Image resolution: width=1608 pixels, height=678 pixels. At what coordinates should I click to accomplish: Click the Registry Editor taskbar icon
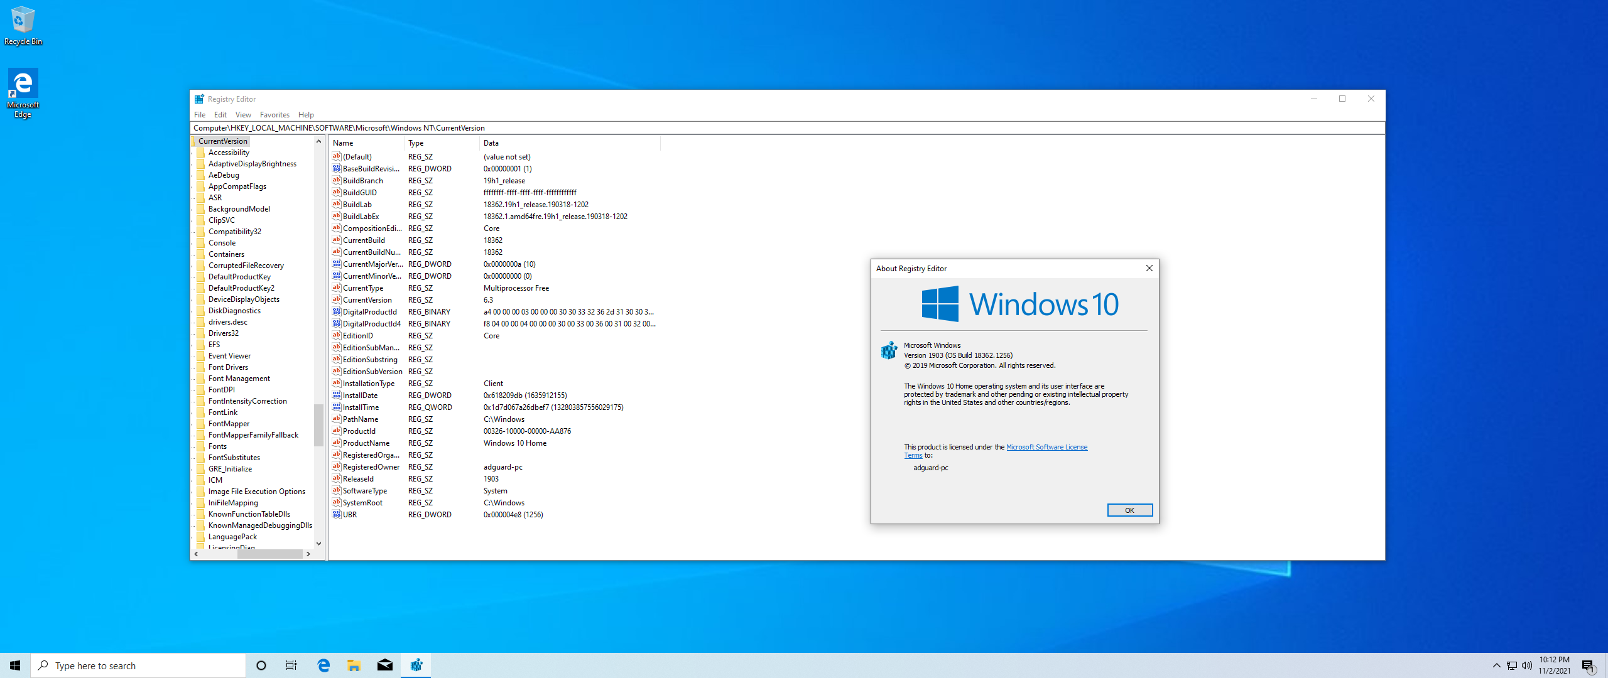pos(416,665)
